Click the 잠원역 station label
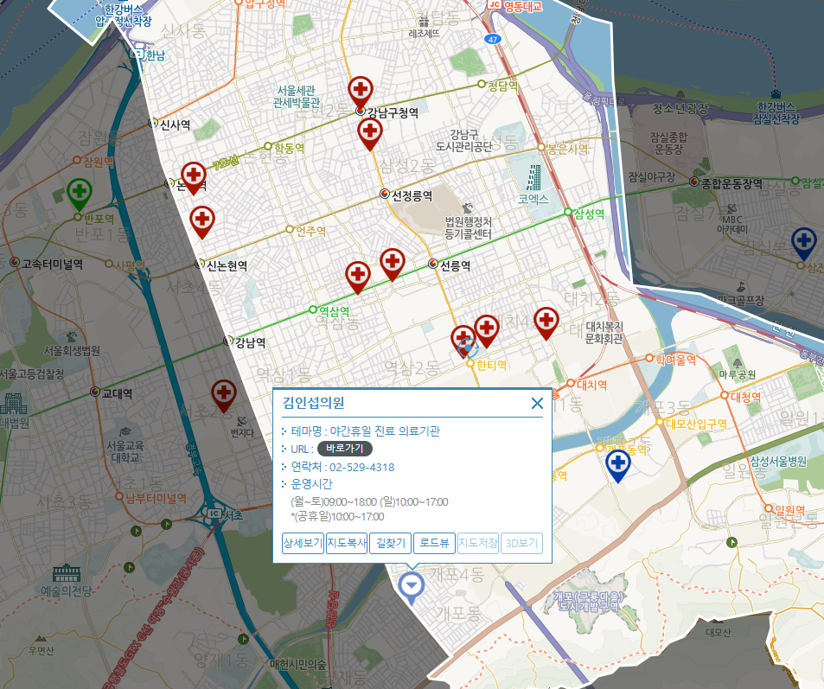This screenshot has height=689, width=824. (99, 162)
